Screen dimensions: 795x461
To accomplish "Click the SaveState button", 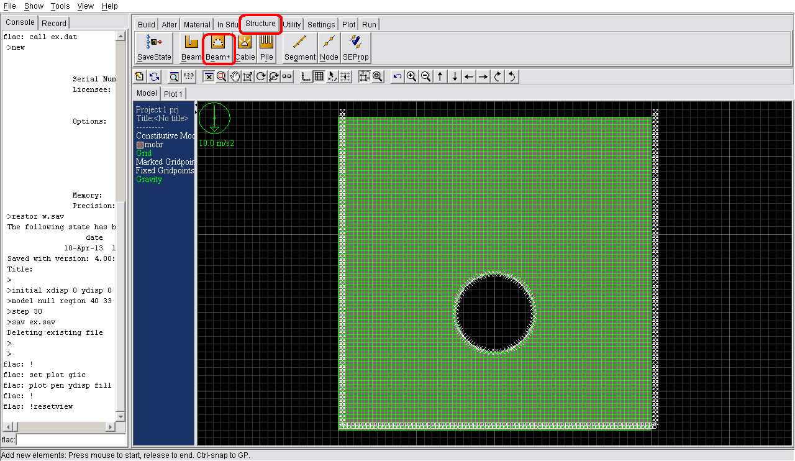I will coord(154,48).
